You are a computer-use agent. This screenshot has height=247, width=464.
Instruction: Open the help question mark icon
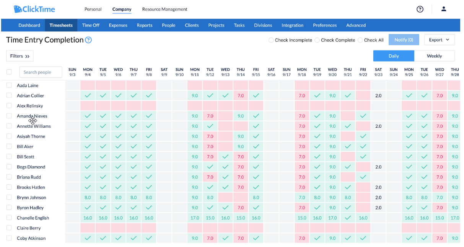tap(420, 9)
